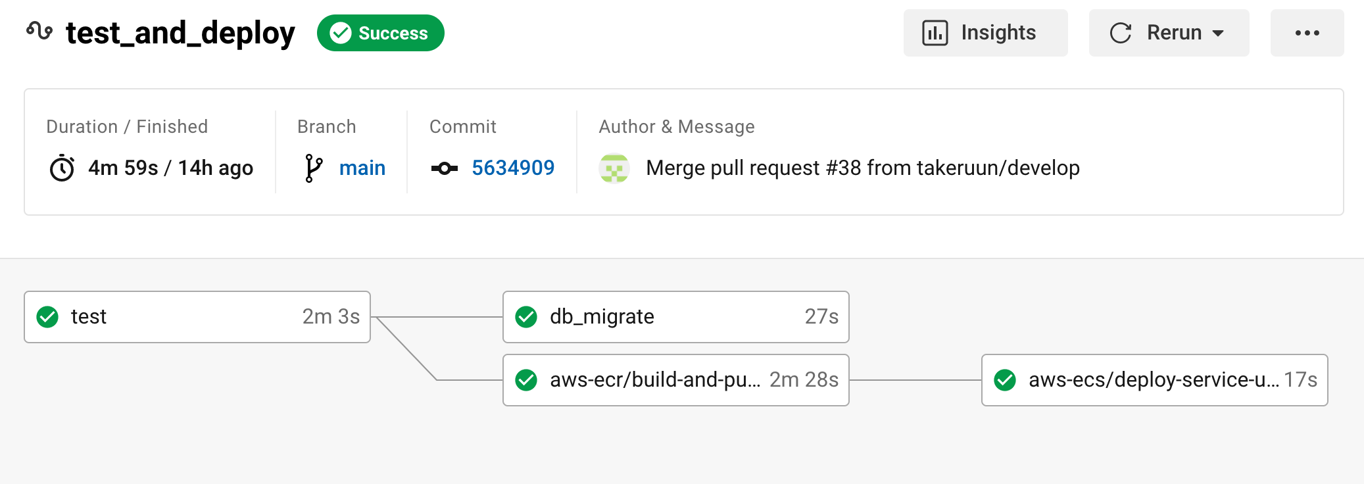Open the three-dots more options menu

pos(1307,33)
